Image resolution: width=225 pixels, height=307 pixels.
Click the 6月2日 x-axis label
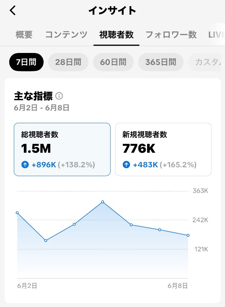27,286
